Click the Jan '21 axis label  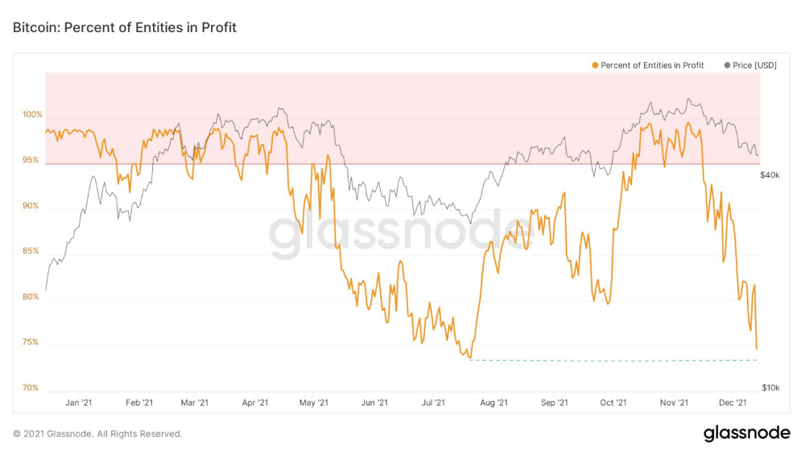79,403
